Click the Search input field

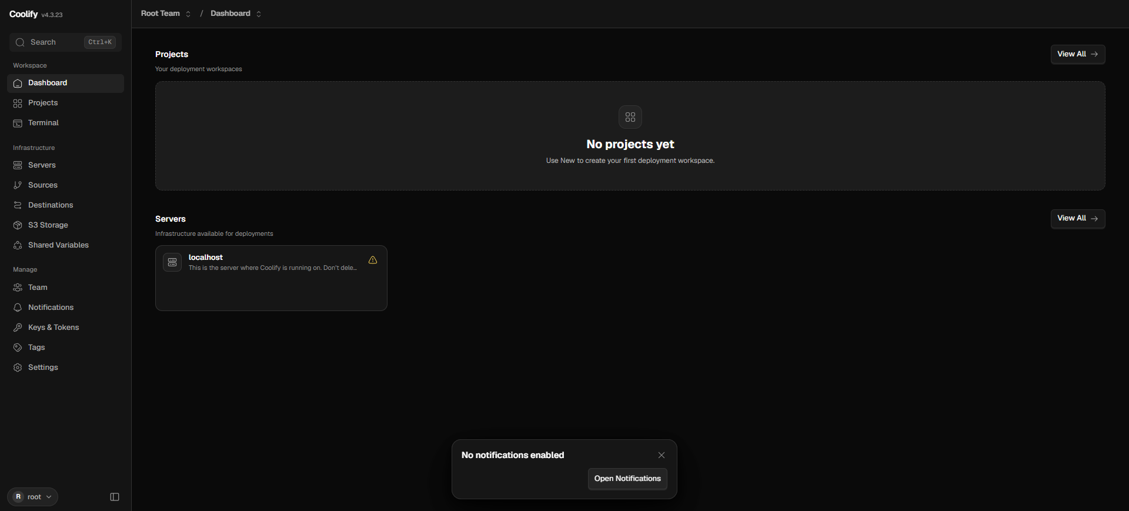65,42
